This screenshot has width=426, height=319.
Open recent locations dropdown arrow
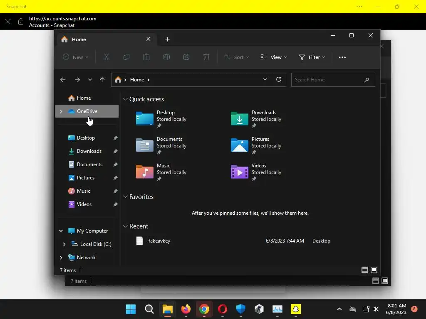point(90,80)
